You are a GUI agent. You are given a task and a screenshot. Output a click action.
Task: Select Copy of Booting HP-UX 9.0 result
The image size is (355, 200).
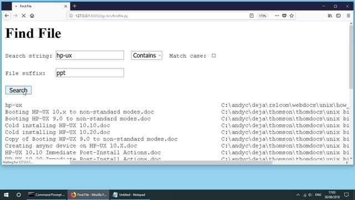(91, 139)
